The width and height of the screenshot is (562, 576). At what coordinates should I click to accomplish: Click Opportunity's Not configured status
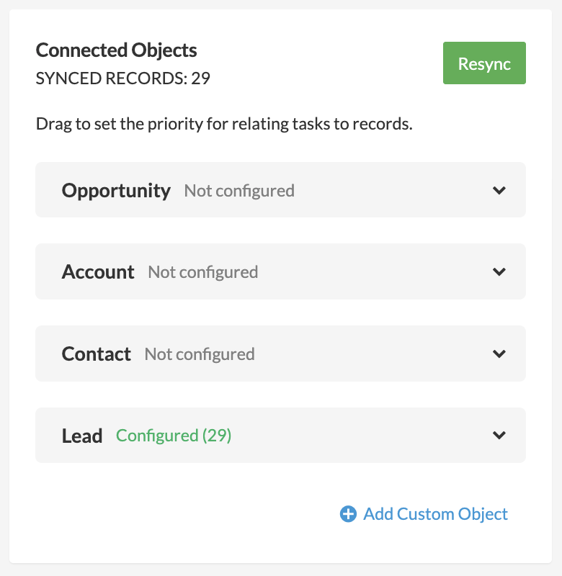point(239,191)
